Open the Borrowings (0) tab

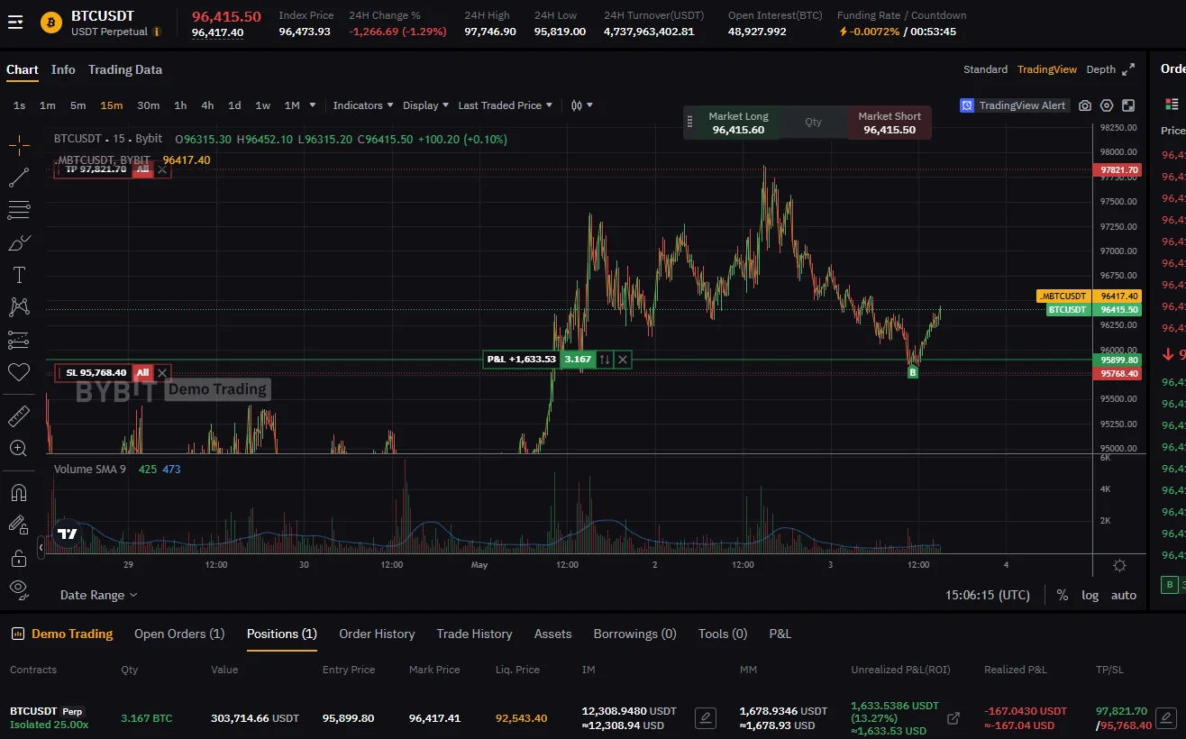tap(634, 634)
